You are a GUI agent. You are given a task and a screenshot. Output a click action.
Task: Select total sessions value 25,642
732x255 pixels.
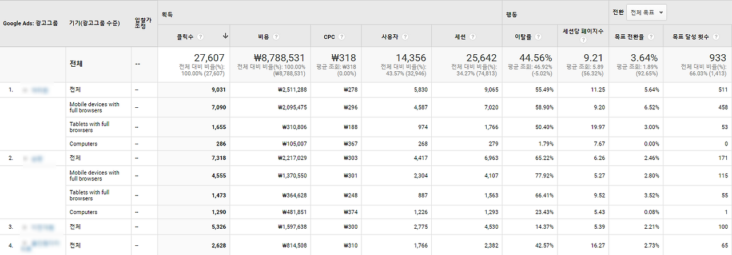(x=481, y=58)
